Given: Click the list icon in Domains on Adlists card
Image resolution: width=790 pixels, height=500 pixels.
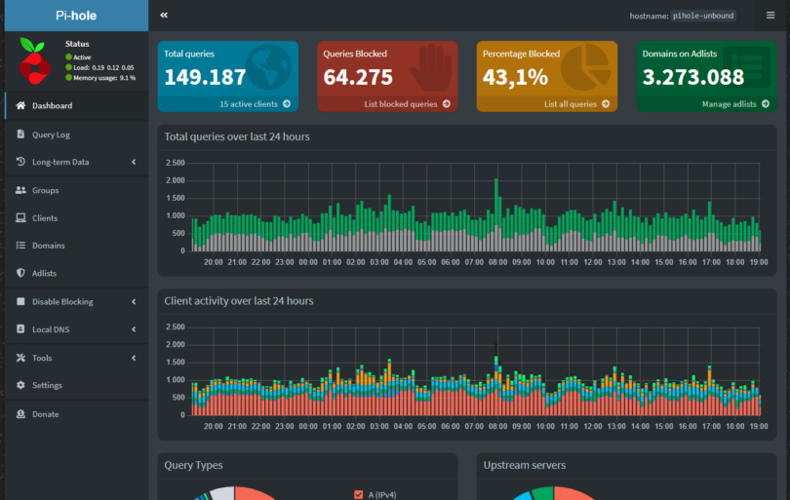Looking at the screenshot, I should (747, 67).
